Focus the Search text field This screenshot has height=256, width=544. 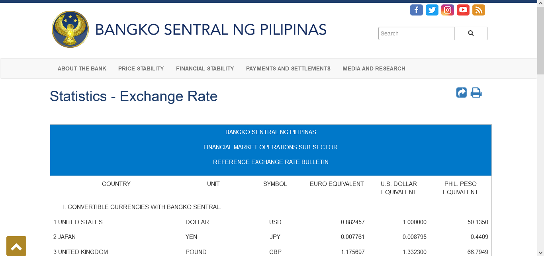(x=416, y=33)
